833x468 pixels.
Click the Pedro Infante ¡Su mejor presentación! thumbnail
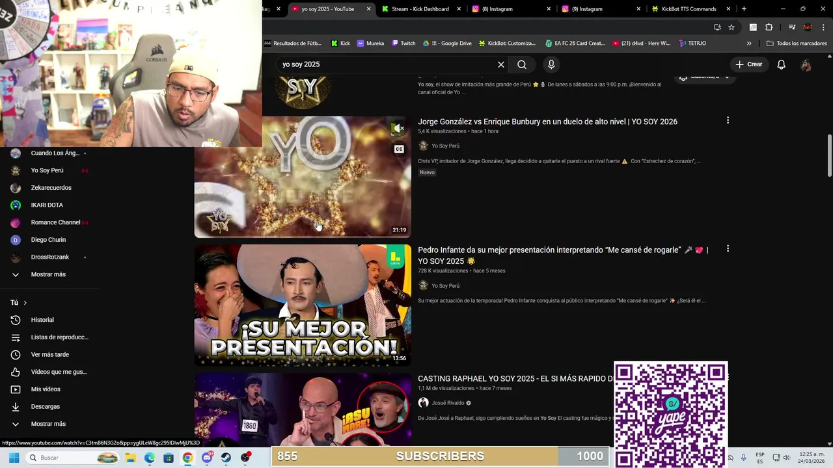click(x=303, y=305)
